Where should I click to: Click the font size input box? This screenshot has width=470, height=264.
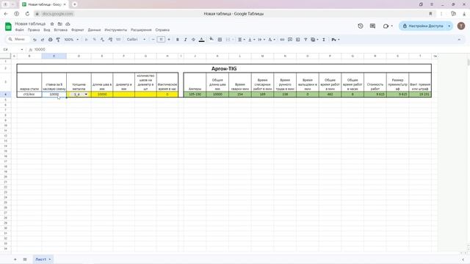[161, 40]
